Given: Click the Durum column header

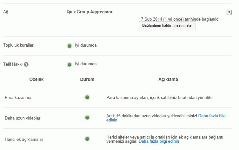Looking at the screenshot, I should click(87, 79).
